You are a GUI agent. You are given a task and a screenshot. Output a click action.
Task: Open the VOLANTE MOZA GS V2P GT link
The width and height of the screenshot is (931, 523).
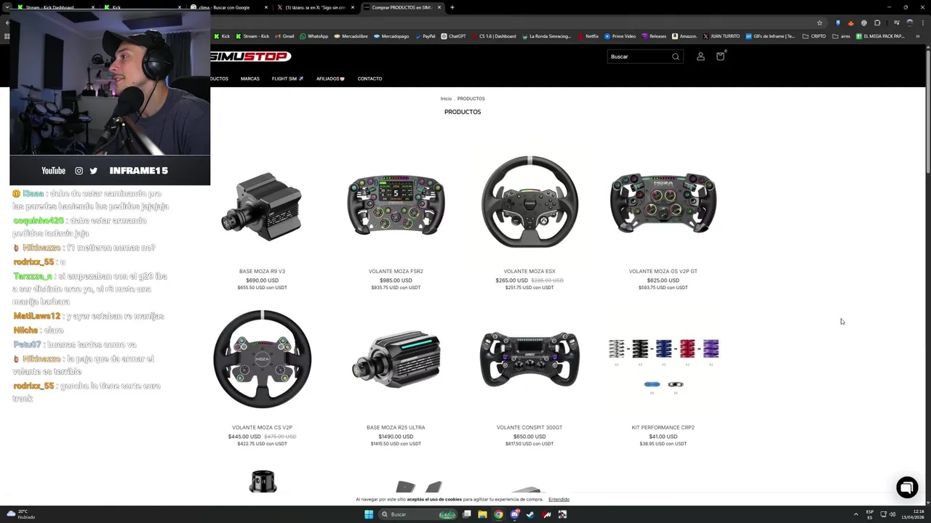(x=663, y=272)
